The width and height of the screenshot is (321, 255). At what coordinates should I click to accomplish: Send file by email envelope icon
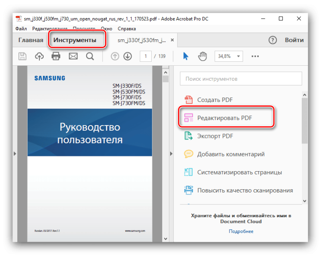tap(73, 56)
